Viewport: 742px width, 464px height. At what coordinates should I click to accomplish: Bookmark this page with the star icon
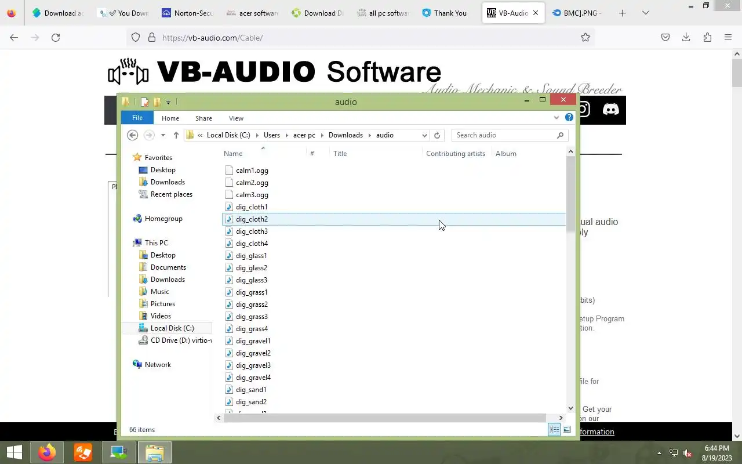585,38
